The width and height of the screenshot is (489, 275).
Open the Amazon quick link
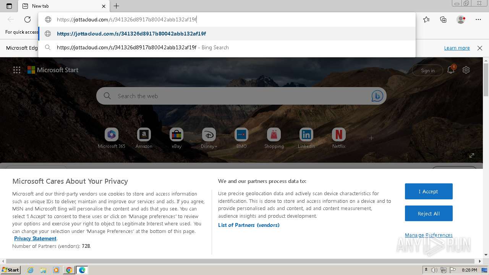144,138
